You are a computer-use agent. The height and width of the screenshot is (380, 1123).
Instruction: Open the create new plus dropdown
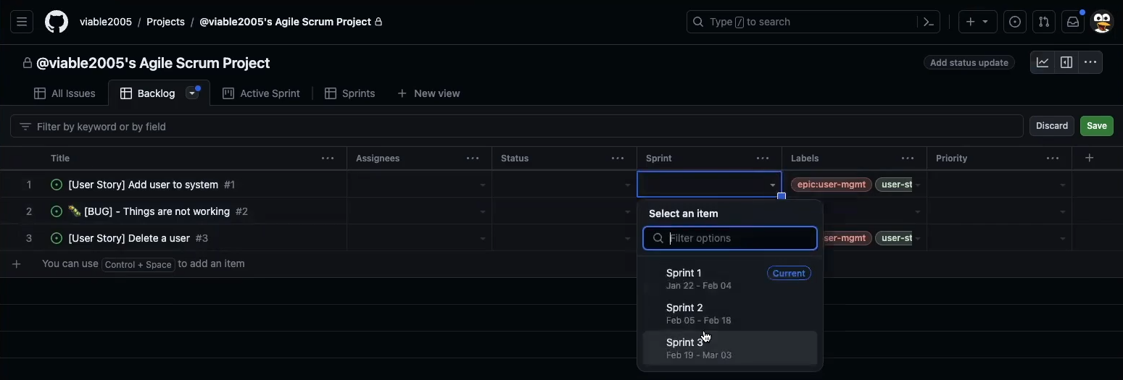pos(977,22)
